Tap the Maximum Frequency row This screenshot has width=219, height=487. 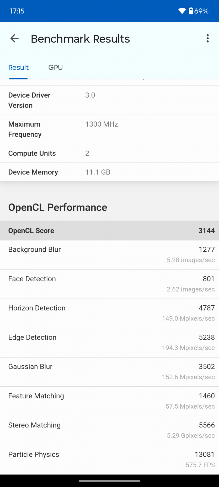(x=109, y=129)
